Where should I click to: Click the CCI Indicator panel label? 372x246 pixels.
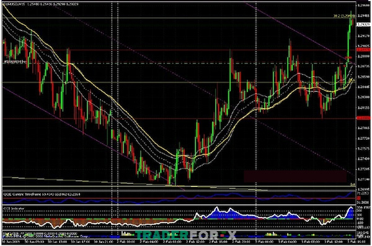click(14, 209)
